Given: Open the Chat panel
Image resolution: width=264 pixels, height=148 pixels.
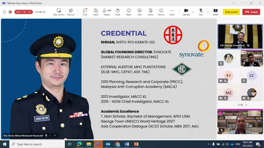Looking at the screenshot, I should tap(85, 12).
